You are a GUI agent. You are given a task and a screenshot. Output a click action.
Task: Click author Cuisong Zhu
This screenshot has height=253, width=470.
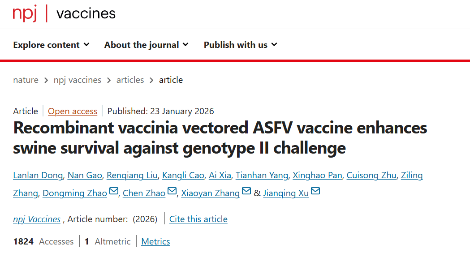pos(371,175)
